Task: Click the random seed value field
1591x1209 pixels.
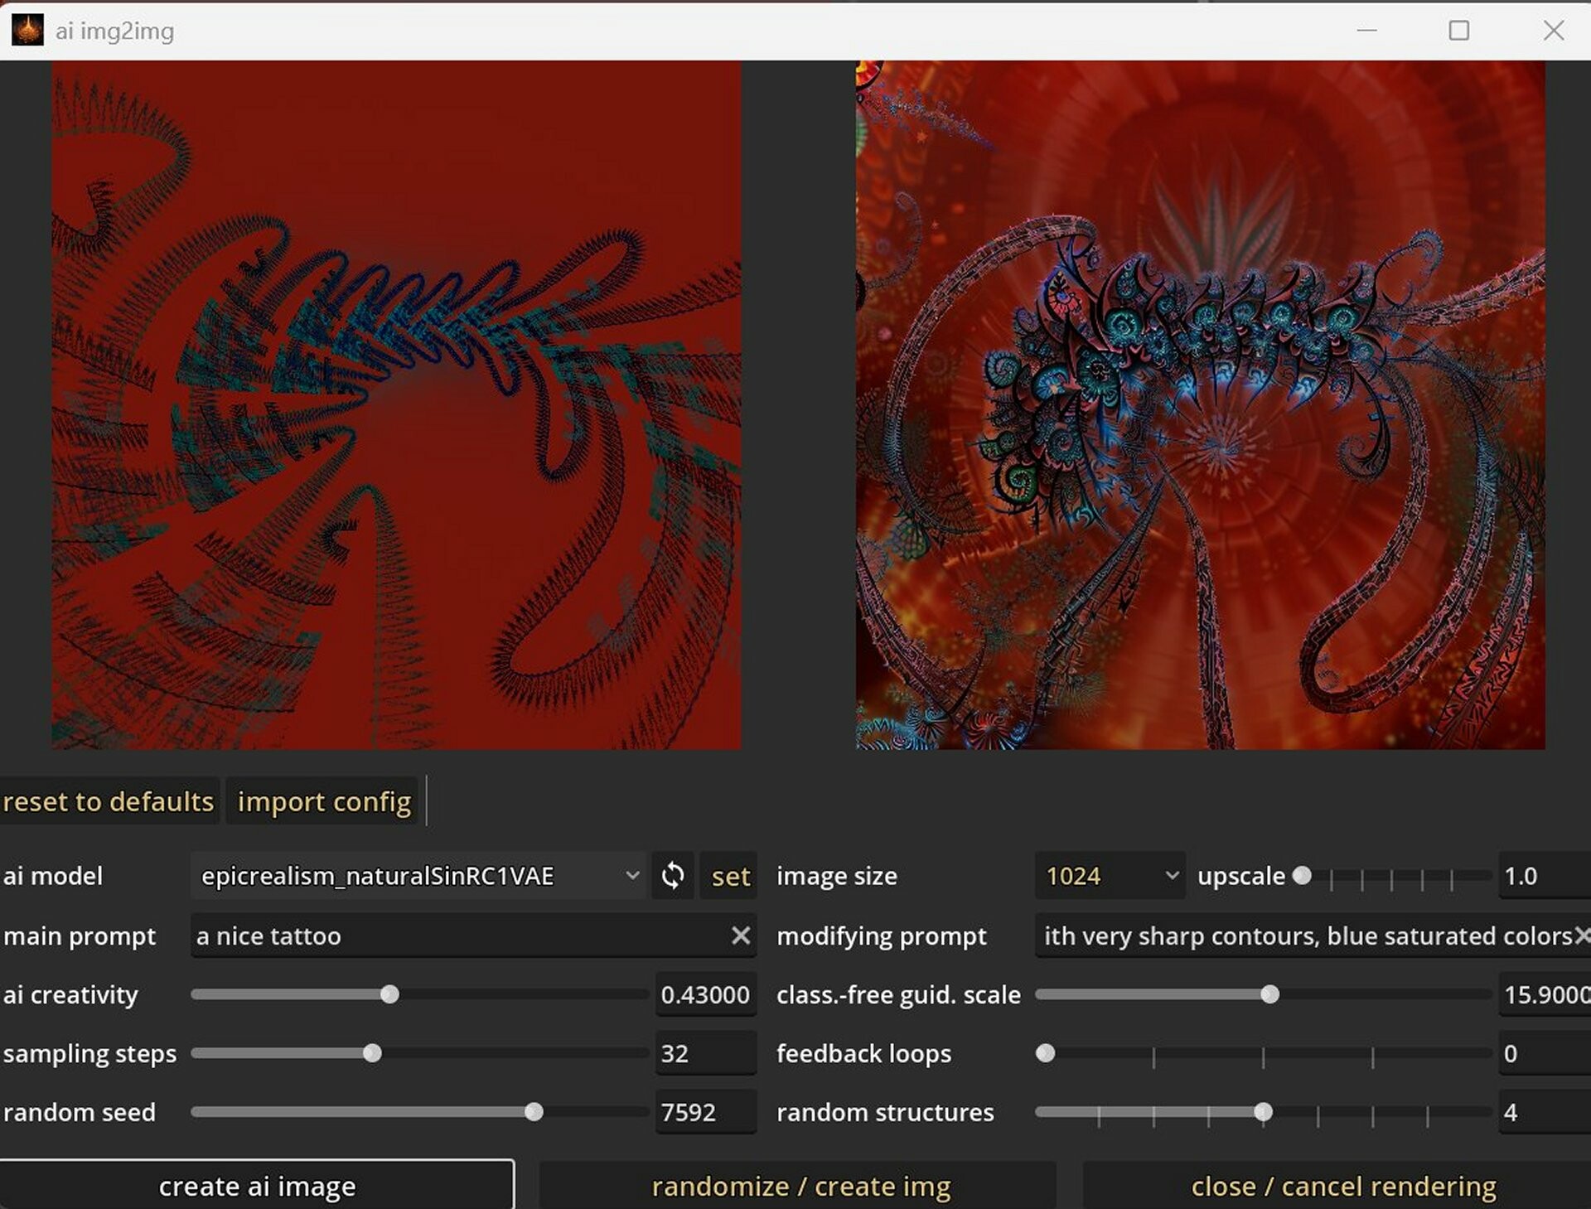Action: [x=705, y=1112]
